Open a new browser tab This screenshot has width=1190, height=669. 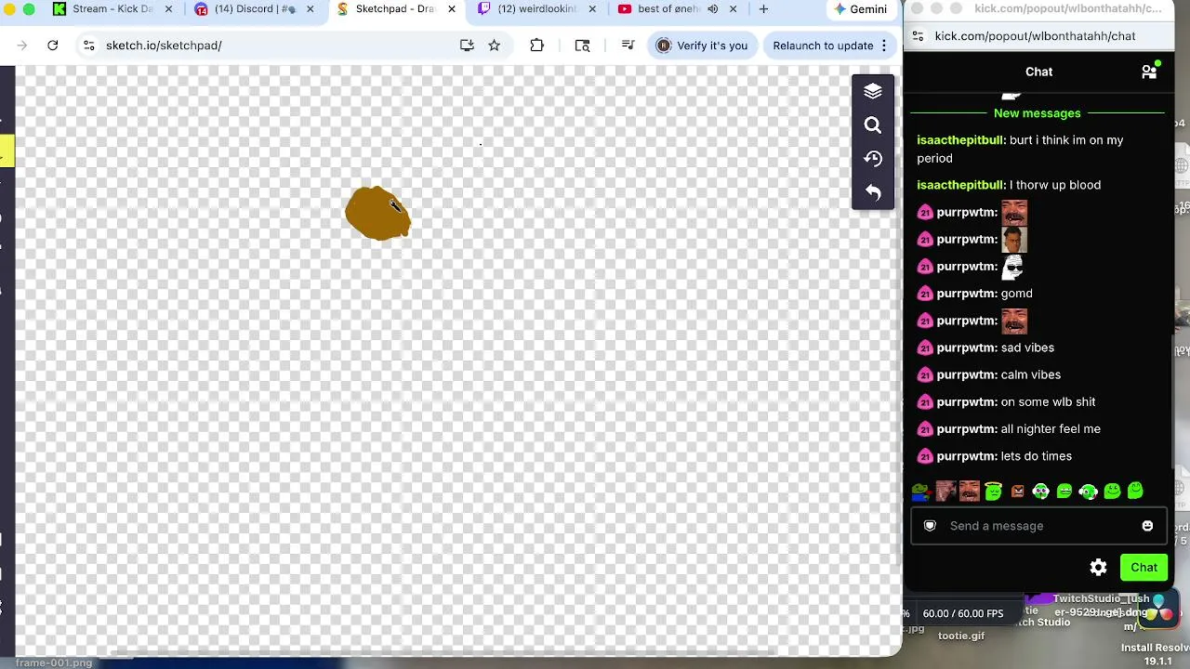pos(763,9)
